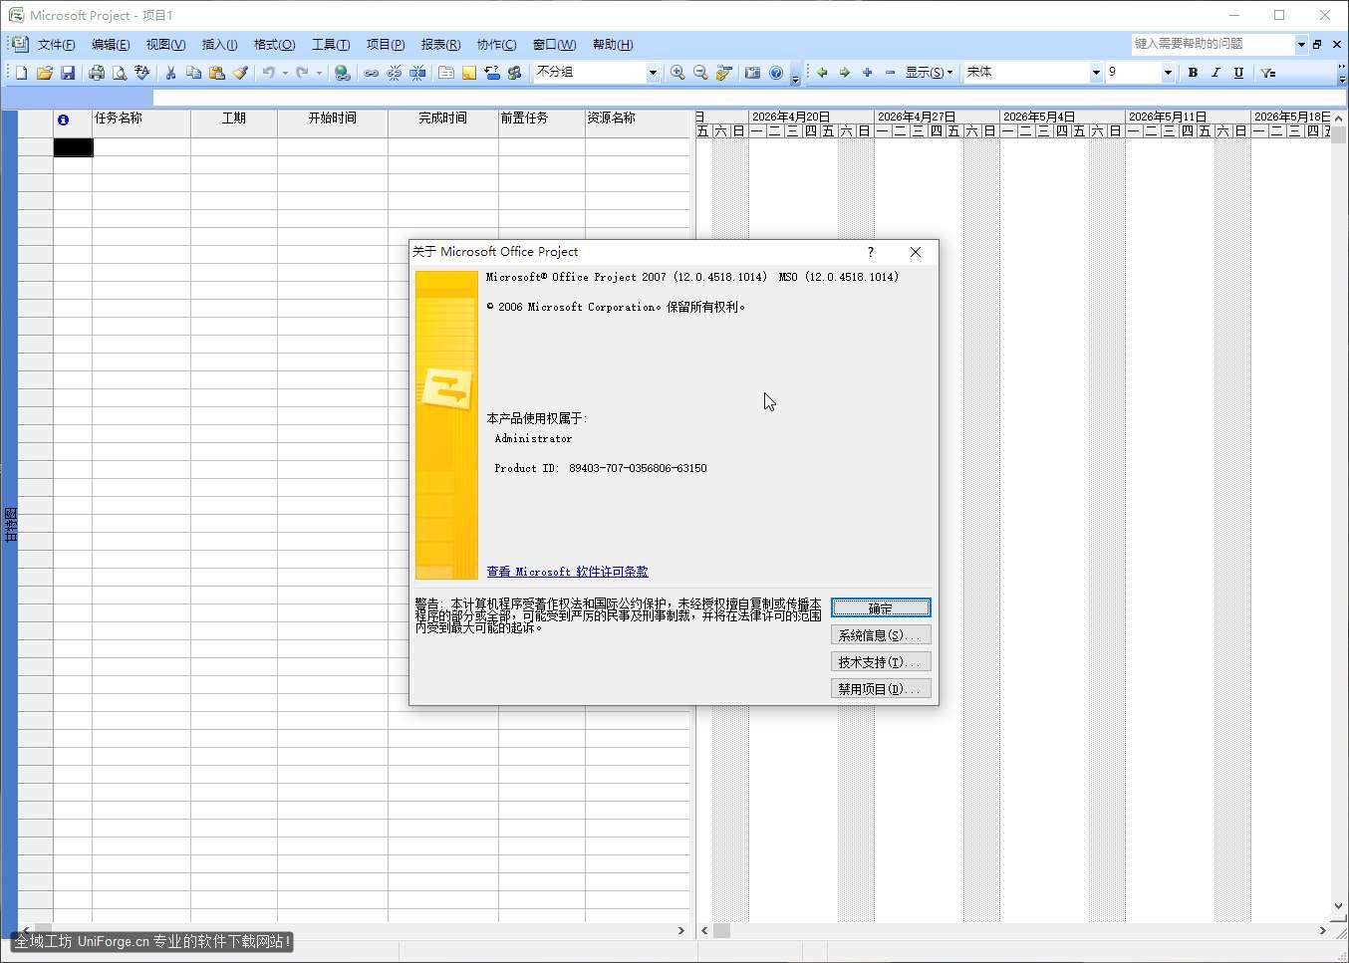Copy Picture with the camera icon
Viewport: 1349px width, 963px height.
(x=752, y=73)
